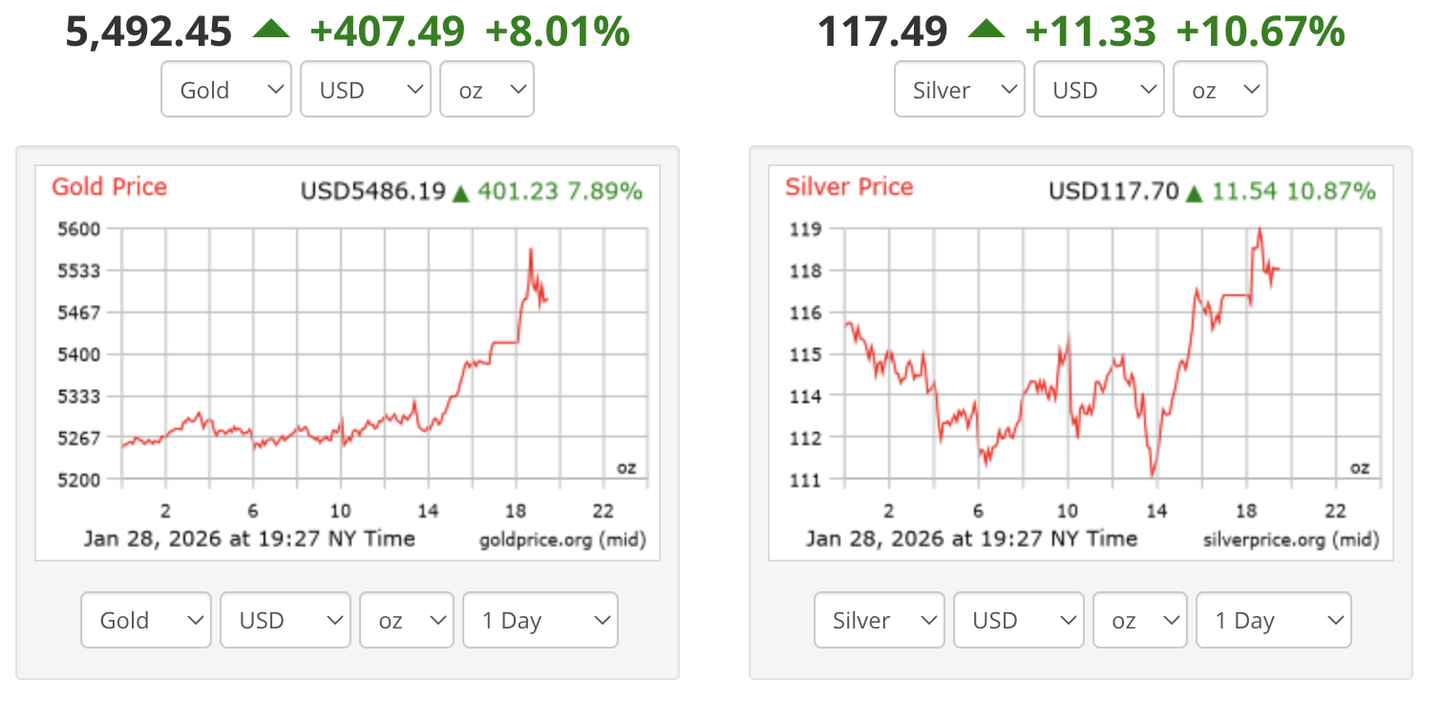The height and width of the screenshot is (703, 1442).
Task: Open the 1 Day range dropdown under silver chart
Action: tap(1273, 621)
